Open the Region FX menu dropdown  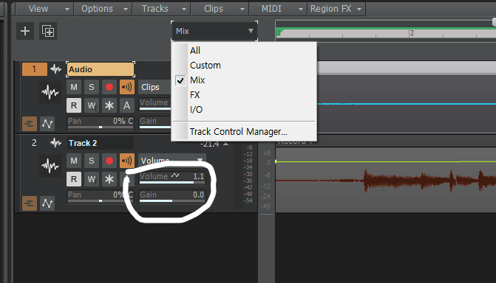pyautogui.click(x=336, y=9)
